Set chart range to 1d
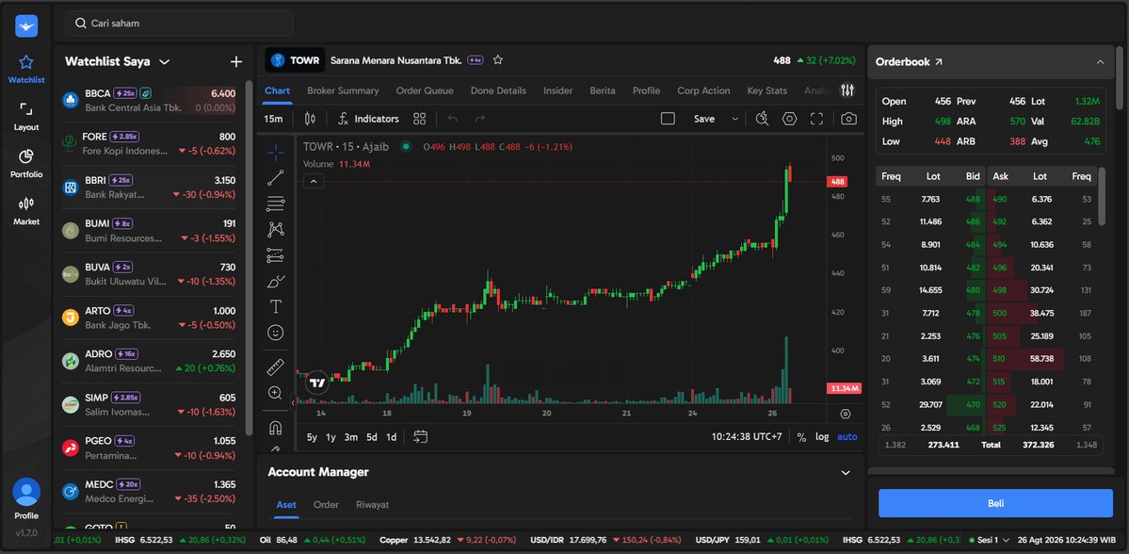Screen dimensions: 1129x554 391,436
